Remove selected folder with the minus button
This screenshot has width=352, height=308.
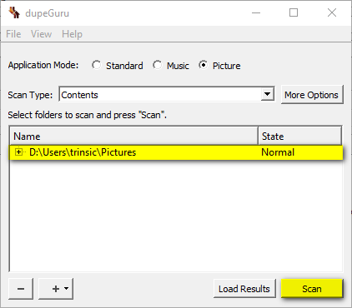pos(21,289)
